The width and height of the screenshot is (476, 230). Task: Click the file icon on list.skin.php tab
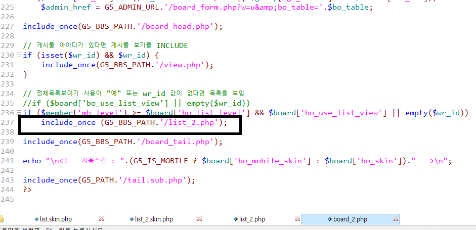coord(36,219)
